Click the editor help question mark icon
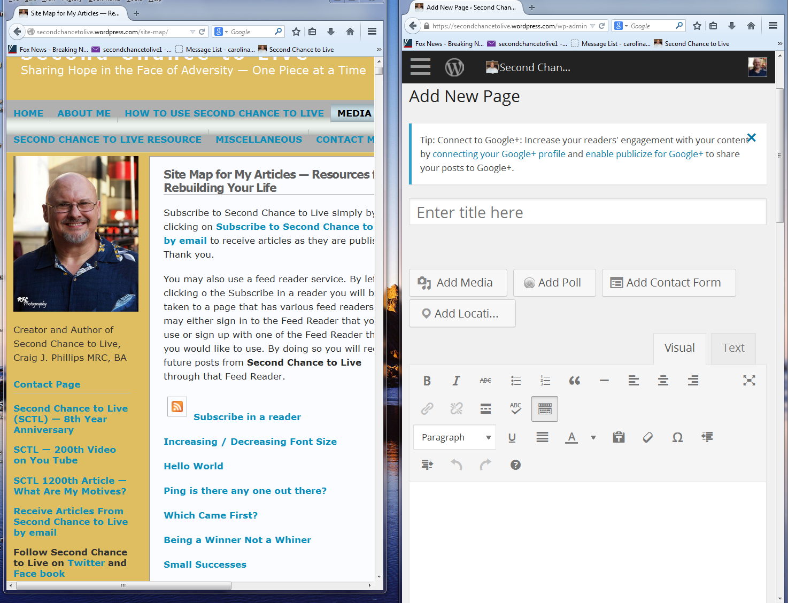Viewport: 788px width, 603px height. pyautogui.click(x=515, y=465)
